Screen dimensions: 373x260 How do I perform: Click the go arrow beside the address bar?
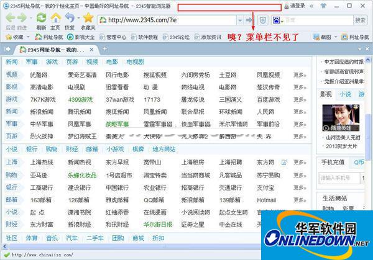click(x=249, y=20)
